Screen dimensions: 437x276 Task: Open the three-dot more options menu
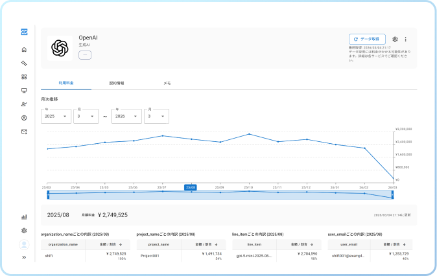tap(406, 40)
